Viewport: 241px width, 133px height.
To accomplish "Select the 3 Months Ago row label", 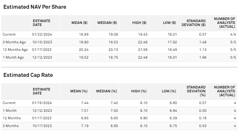I will point(14,42).
